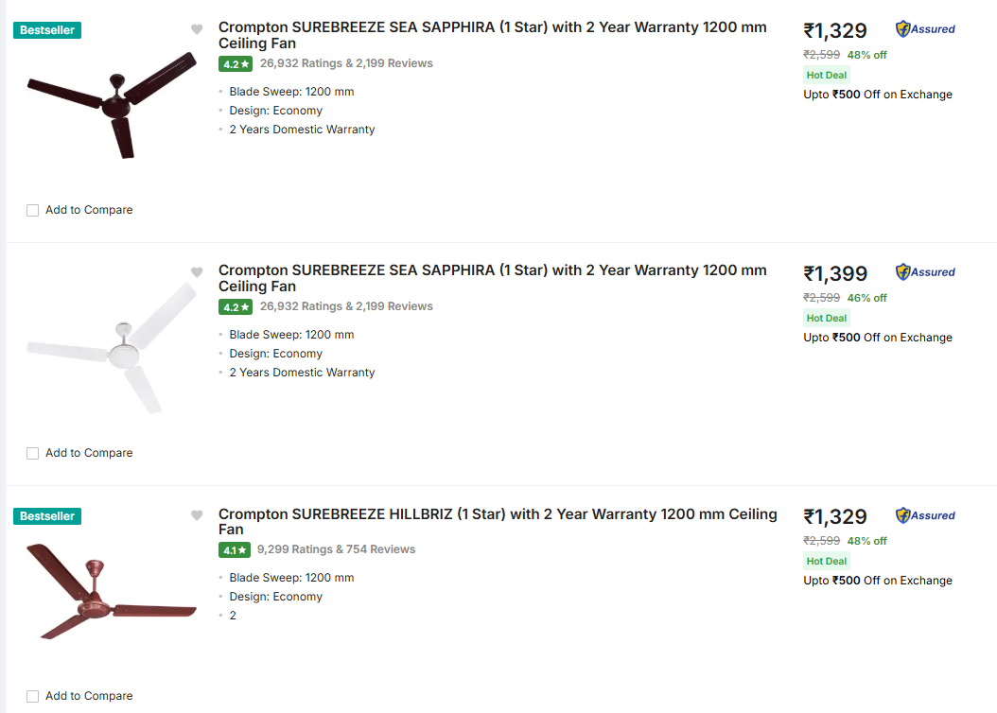Image resolution: width=997 pixels, height=713 pixels.
Task: Tick Add to Compare for white Sea Sapphira fan
Action: click(33, 453)
